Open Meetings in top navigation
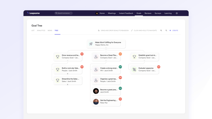The image size is (212, 119). [112, 13]
